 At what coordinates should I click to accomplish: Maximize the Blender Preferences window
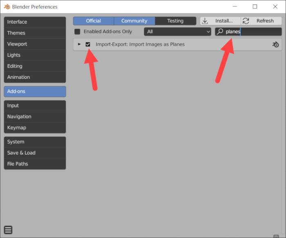point(255,7)
